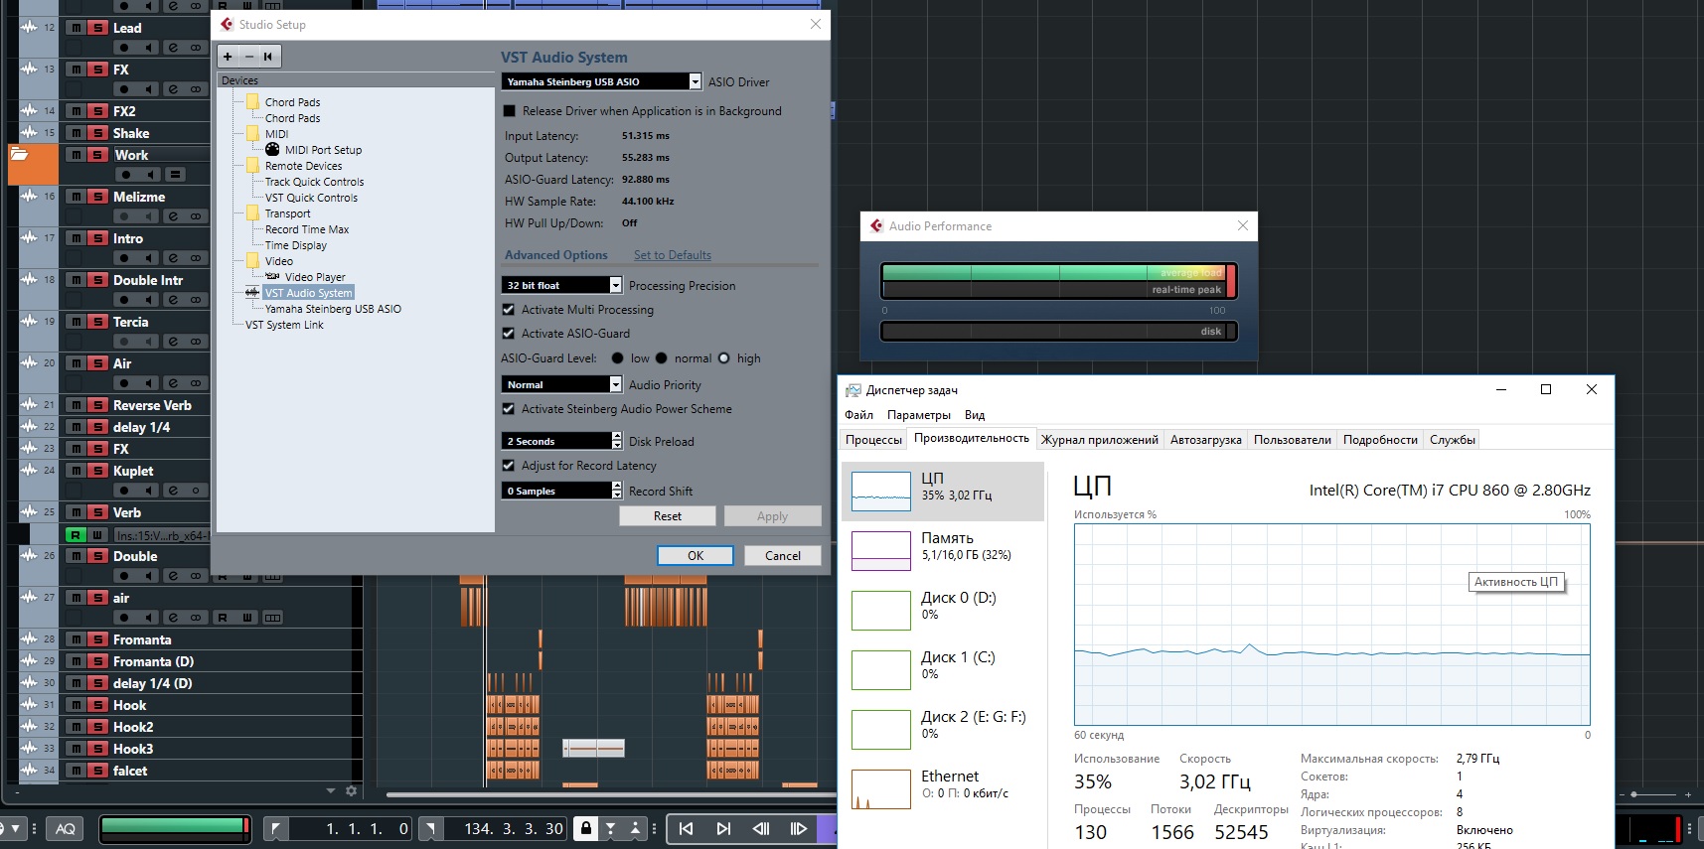Remove selected device with minus button
This screenshot has height=849, width=1704.
248,57
